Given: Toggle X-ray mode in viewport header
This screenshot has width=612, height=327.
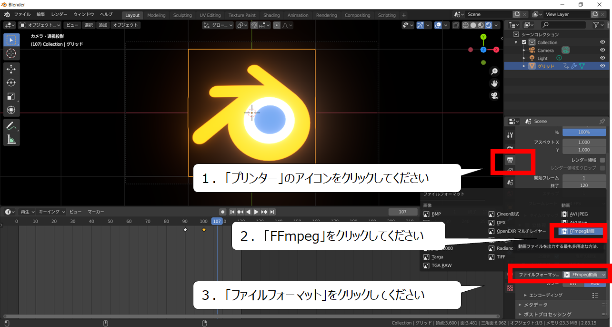Looking at the screenshot, I should point(456,25).
